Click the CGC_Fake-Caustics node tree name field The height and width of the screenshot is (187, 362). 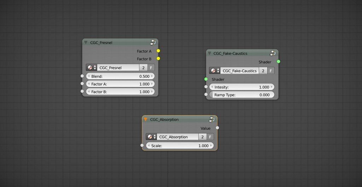(x=240, y=71)
